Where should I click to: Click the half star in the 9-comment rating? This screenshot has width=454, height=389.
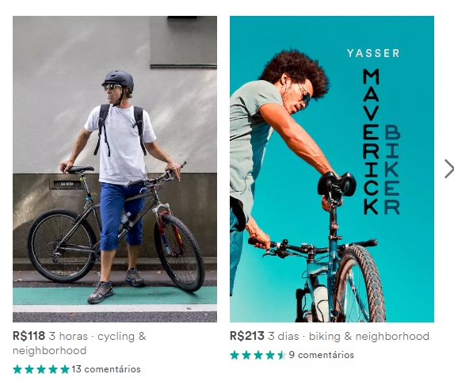point(282,355)
